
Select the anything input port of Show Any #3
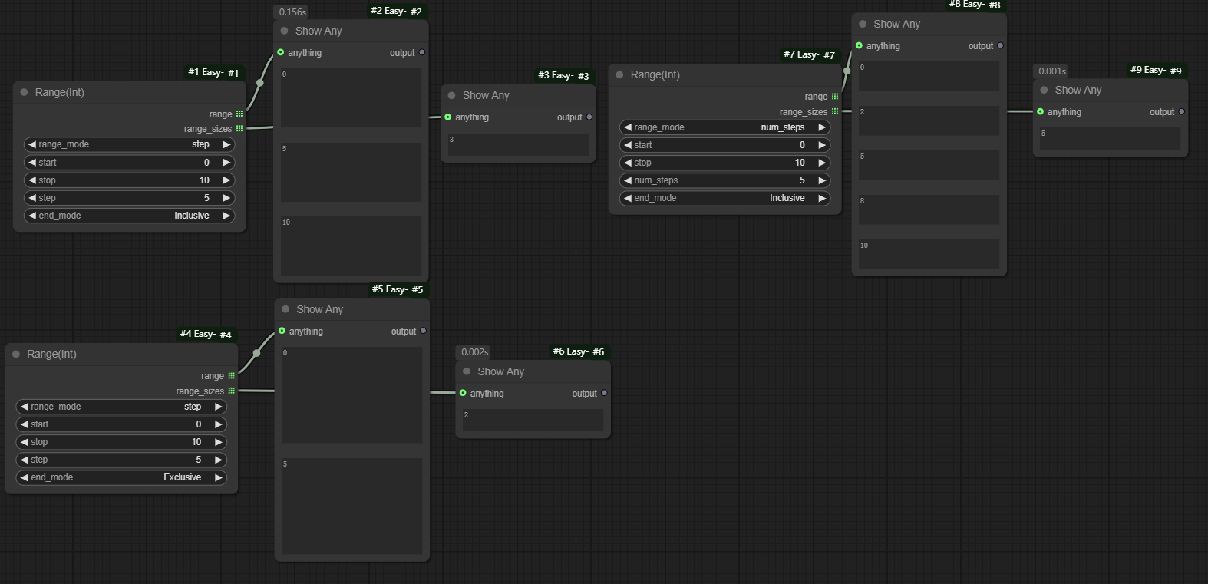tap(448, 117)
